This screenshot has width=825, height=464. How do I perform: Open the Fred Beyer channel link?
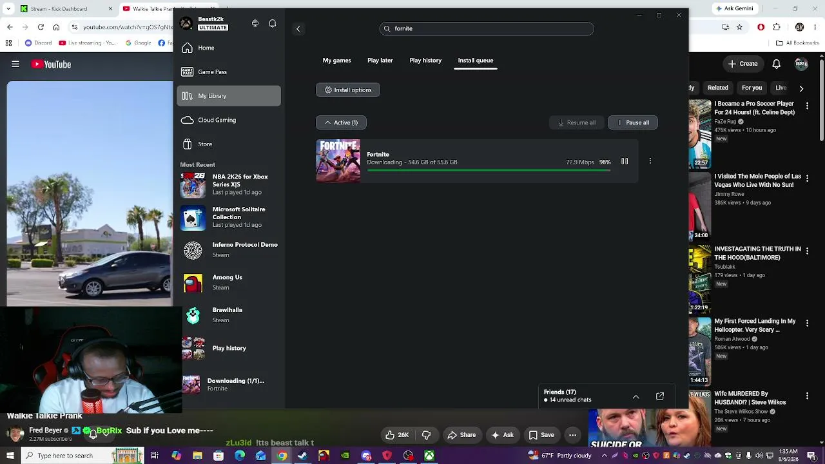(45, 430)
